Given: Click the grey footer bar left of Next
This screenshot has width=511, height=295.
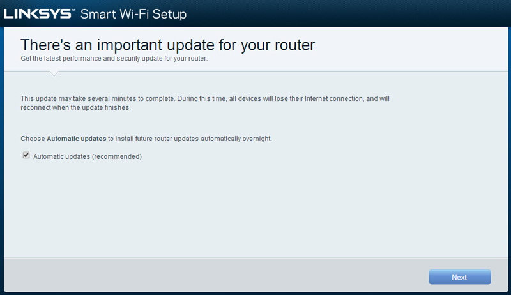Looking at the screenshot, I should 211,277.
